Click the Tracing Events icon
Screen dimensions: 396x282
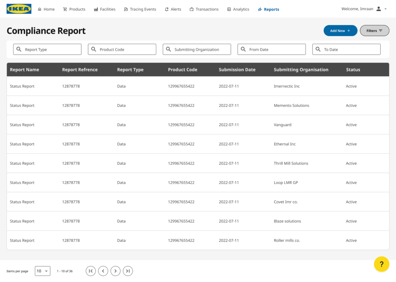point(126,9)
